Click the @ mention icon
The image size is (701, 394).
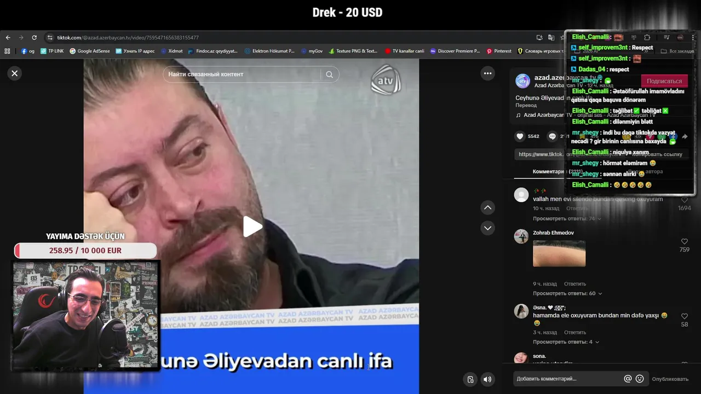click(628, 379)
